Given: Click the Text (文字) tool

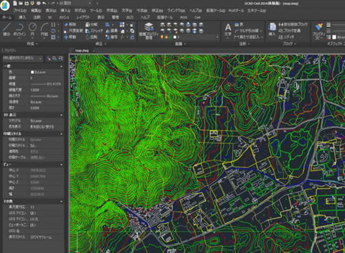Looking at the screenshot, I should pos(228,30).
